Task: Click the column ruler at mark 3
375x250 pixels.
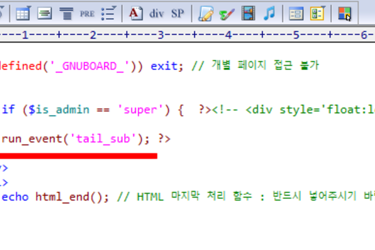Action: tap(160, 34)
